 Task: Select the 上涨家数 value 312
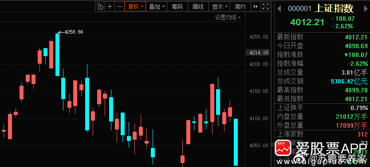point(363,135)
